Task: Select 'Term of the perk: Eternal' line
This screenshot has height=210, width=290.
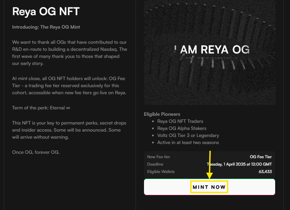Action: (41, 108)
